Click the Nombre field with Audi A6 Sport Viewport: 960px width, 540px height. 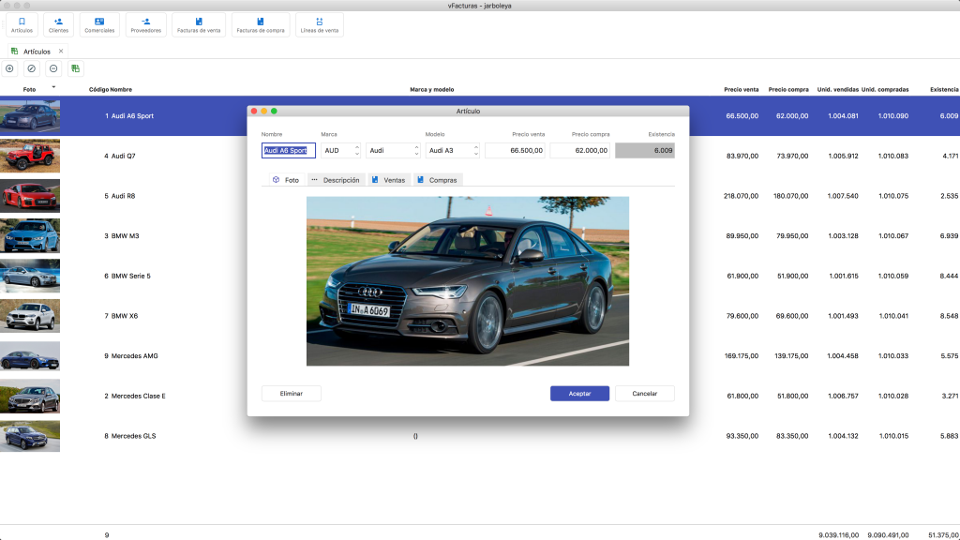click(289, 151)
